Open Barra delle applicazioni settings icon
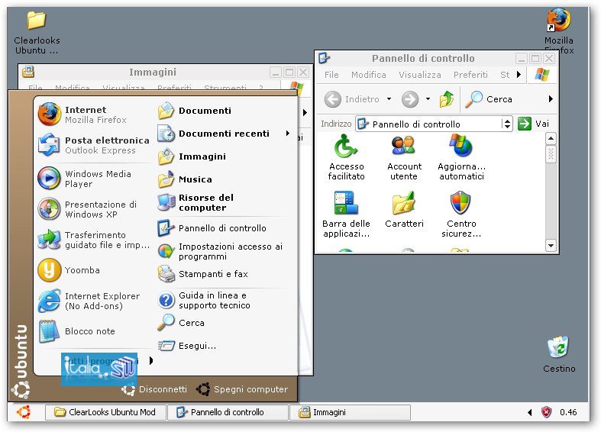 click(346, 214)
